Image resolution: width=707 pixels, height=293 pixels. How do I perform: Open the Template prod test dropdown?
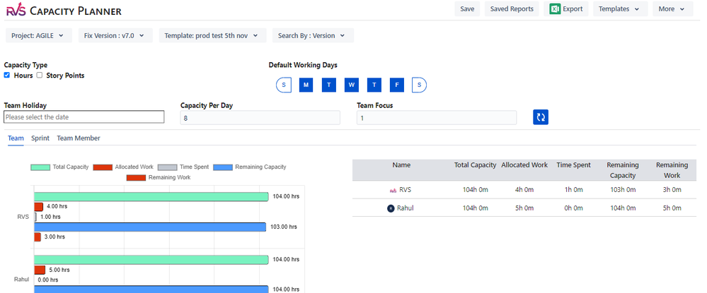tap(212, 35)
